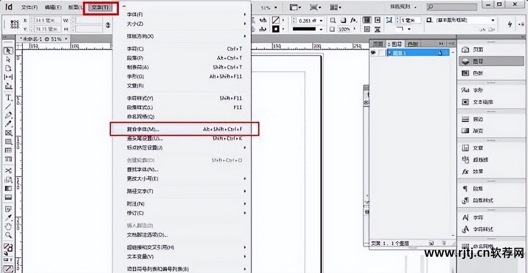
Task: Toggle Layer 1 eye visibility
Action: click(373, 52)
